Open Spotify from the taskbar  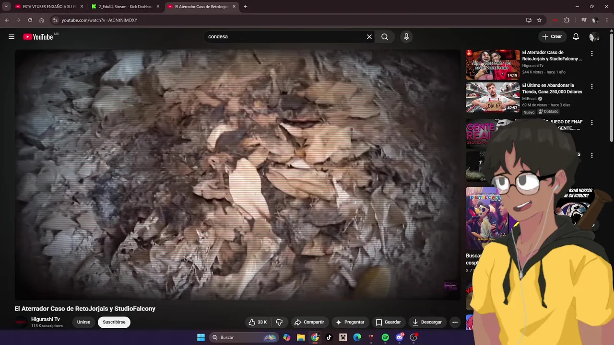click(385, 337)
